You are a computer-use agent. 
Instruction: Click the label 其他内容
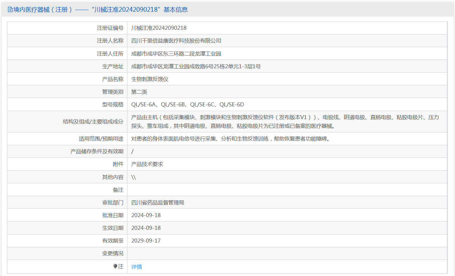(113, 177)
